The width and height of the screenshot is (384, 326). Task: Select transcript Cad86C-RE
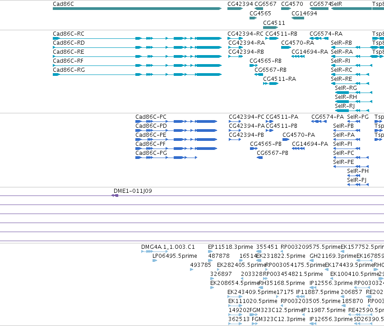click(137, 56)
